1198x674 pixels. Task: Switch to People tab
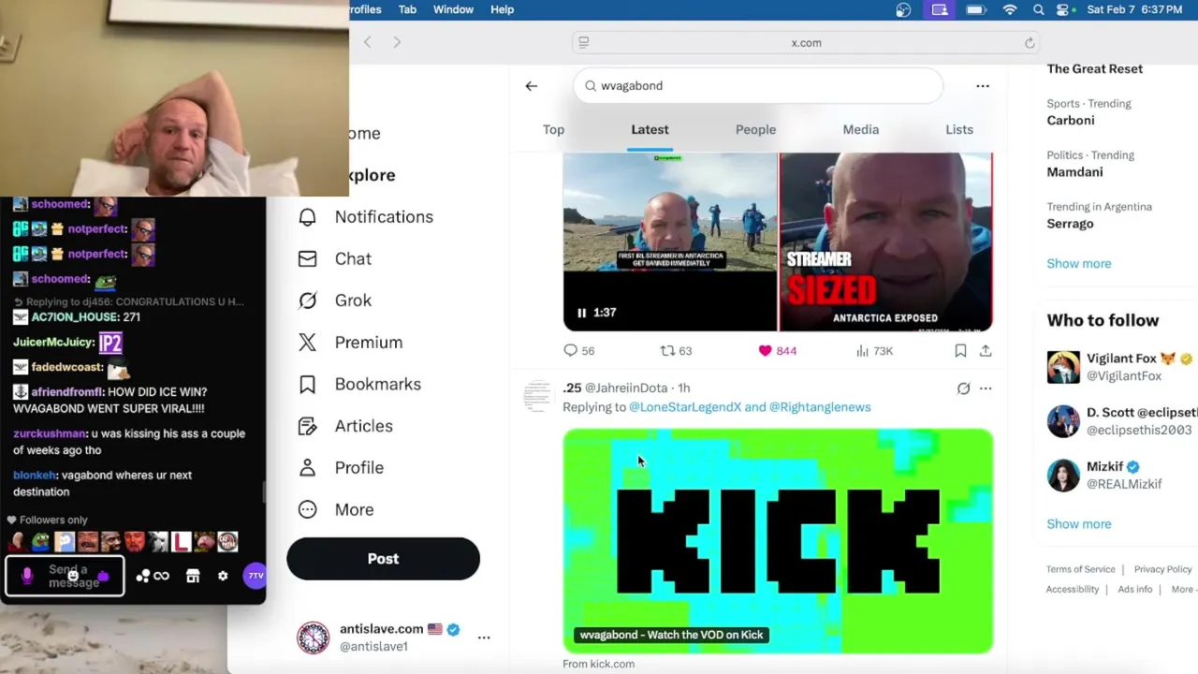(x=755, y=130)
